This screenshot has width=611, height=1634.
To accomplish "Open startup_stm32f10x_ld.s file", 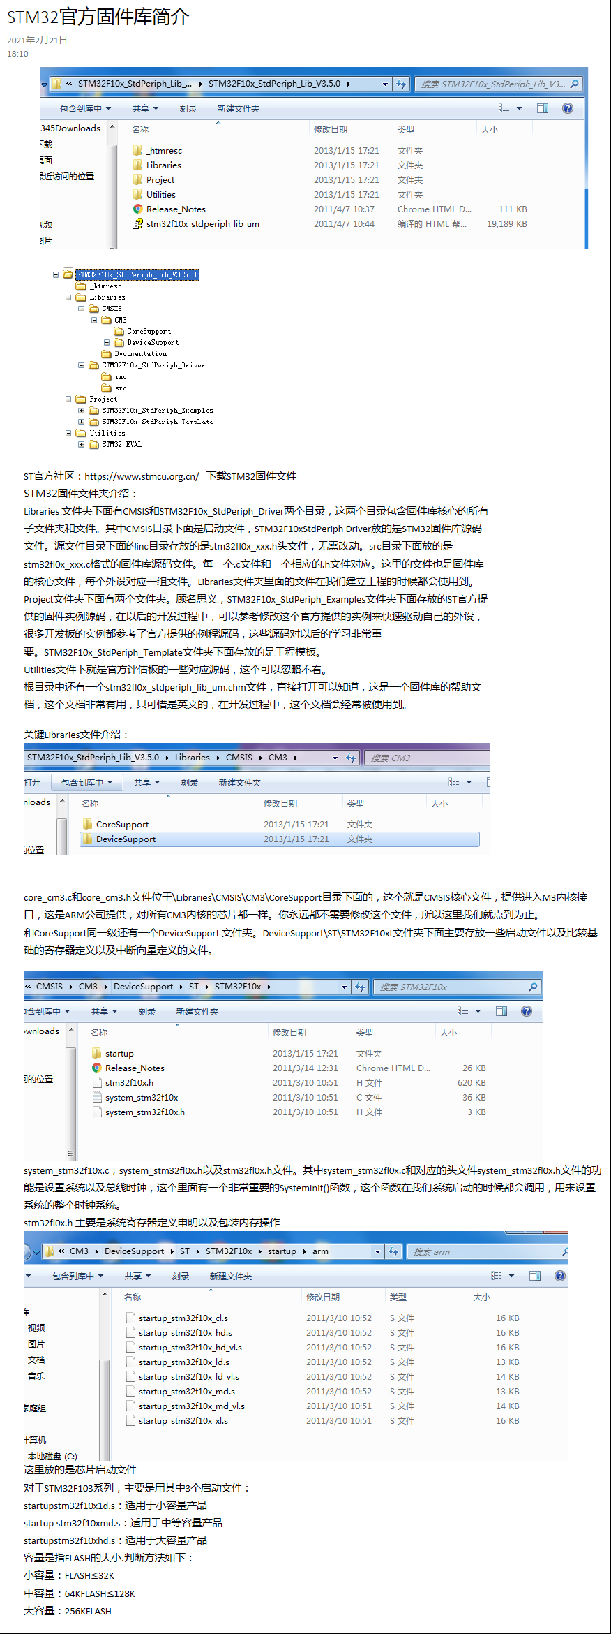I will (x=184, y=1362).
